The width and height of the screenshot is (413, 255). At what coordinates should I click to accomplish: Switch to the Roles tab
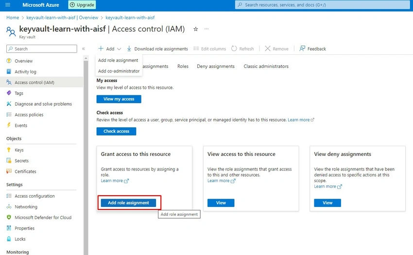[x=183, y=67]
